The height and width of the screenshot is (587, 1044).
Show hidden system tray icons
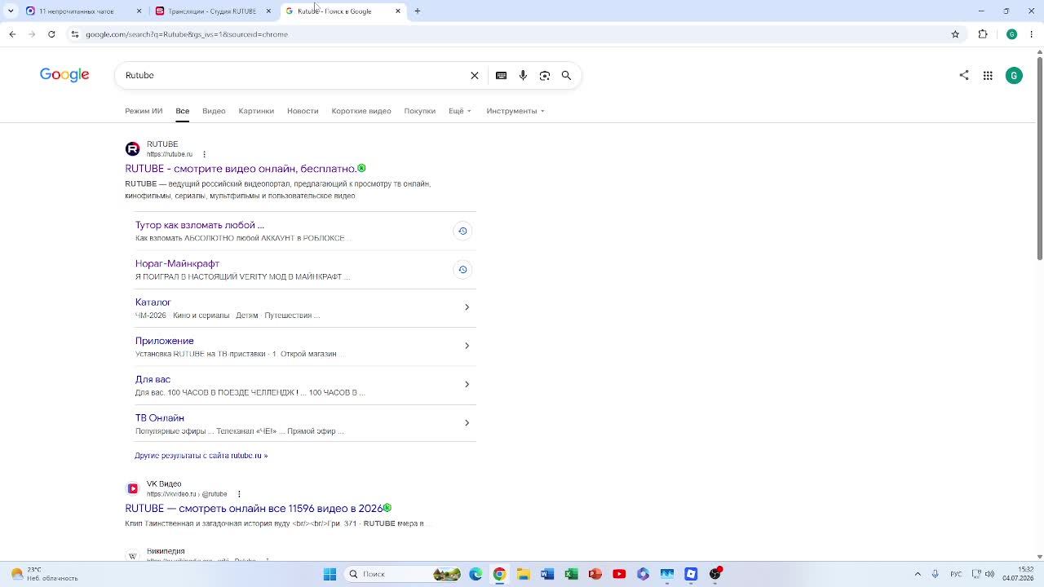[x=918, y=574]
